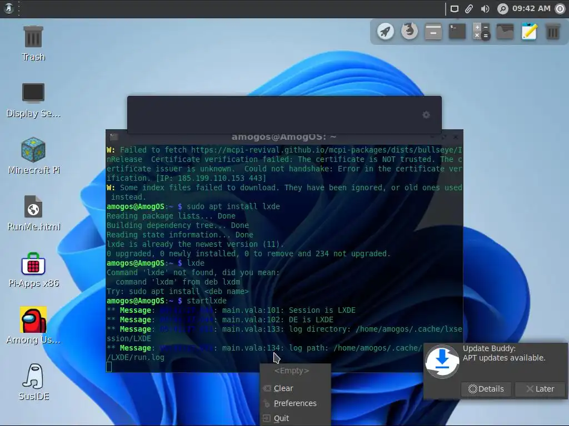Viewport: 569px width, 426px height.
Task: Click 'lxde is already the newest version' line
Action: (x=195, y=244)
